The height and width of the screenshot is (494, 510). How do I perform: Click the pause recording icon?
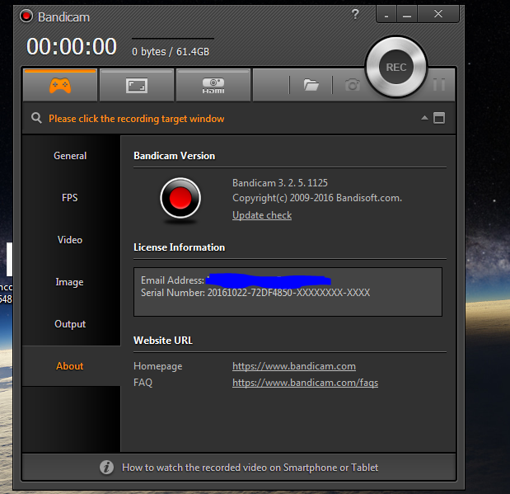(439, 85)
